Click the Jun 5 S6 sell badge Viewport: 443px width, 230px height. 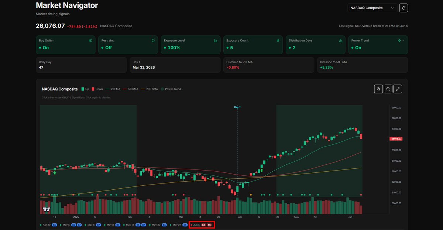coord(209,225)
